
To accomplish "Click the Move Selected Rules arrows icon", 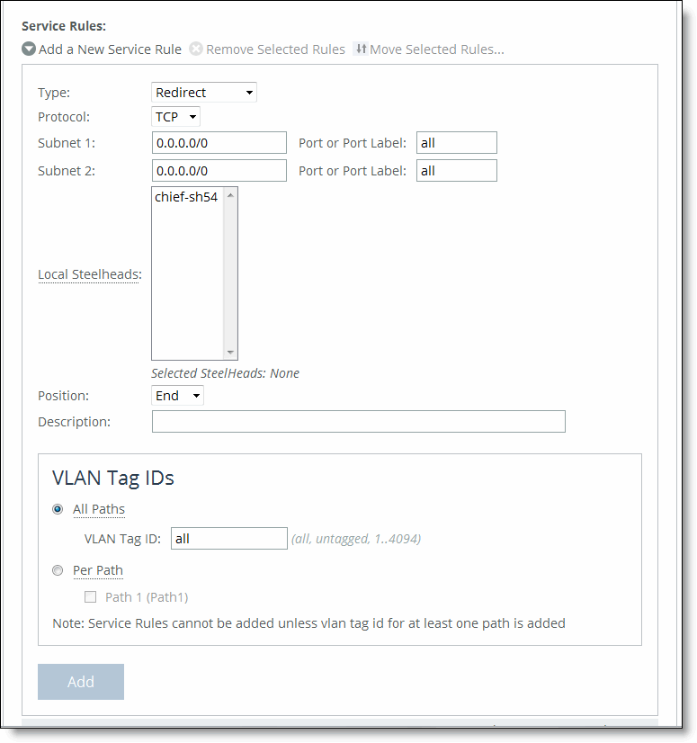I will [x=361, y=49].
